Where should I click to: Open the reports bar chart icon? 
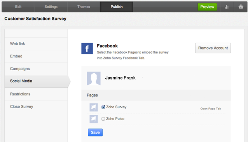[x=227, y=7]
